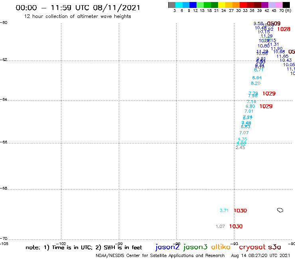
Task: Click the '-62' latitude axis label
Action: coord(4,60)
